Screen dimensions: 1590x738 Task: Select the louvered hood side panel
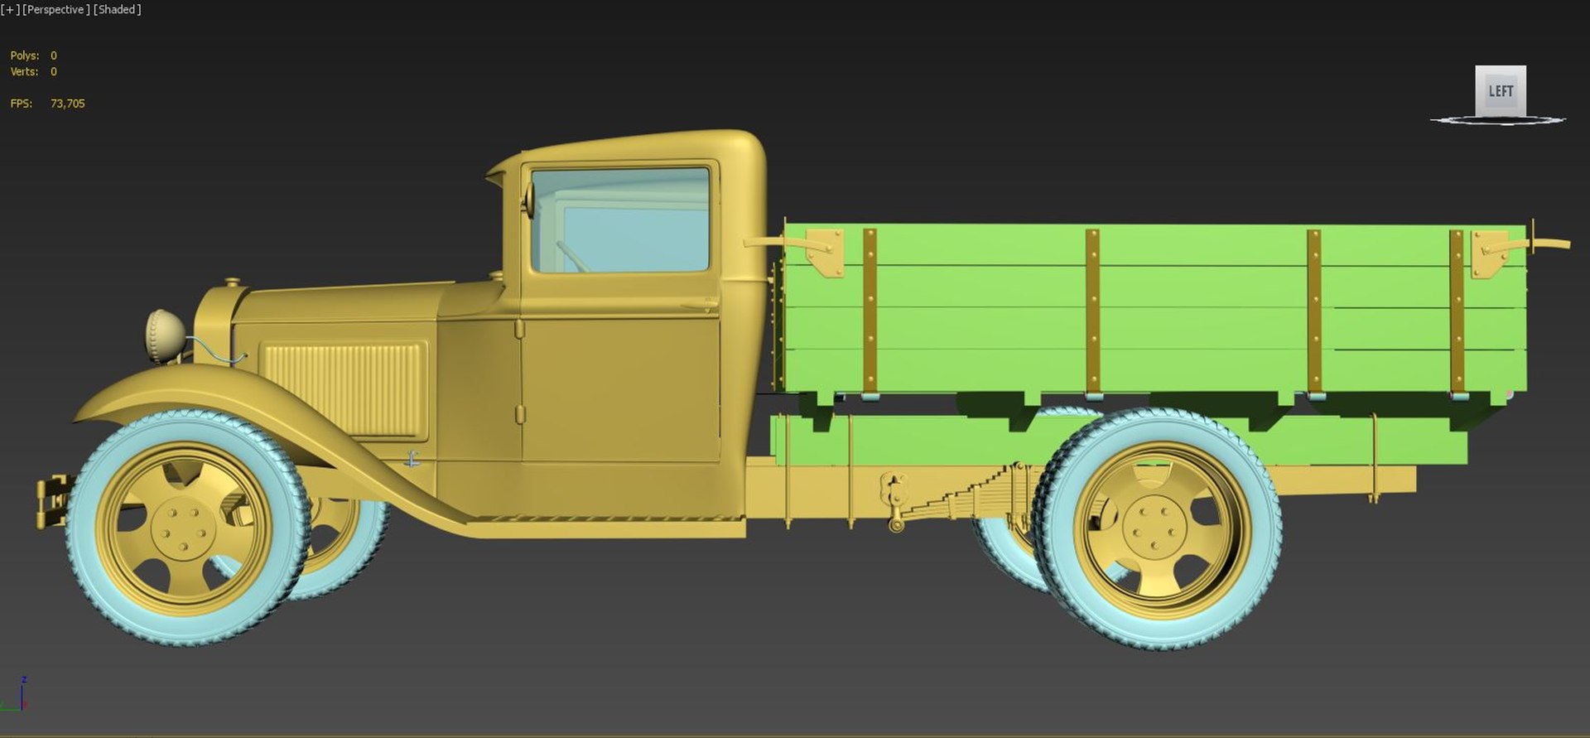[x=344, y=390]
